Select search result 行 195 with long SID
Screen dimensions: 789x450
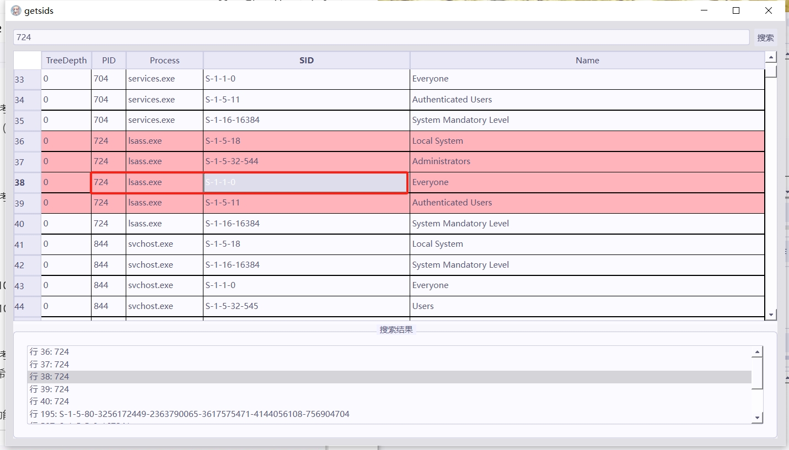coord(190,414)
